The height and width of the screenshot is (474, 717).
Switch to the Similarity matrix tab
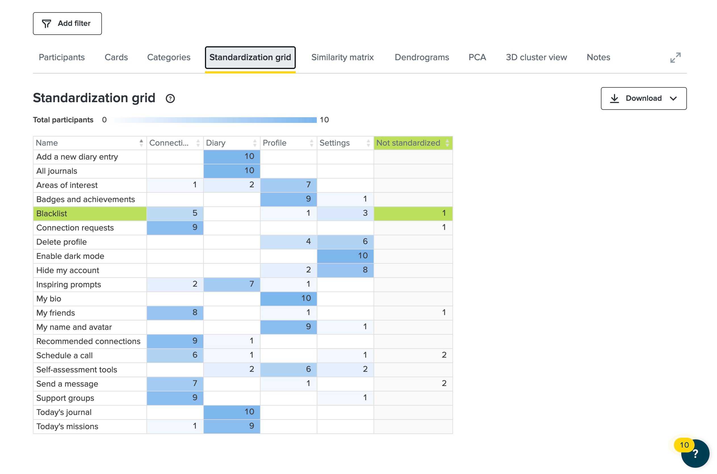pos(342,57)
